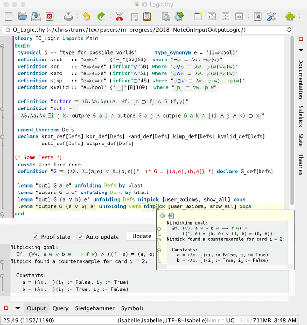307x325 pixels.
Task: Click the Cut scissors icon
Action: pos(119,16)
